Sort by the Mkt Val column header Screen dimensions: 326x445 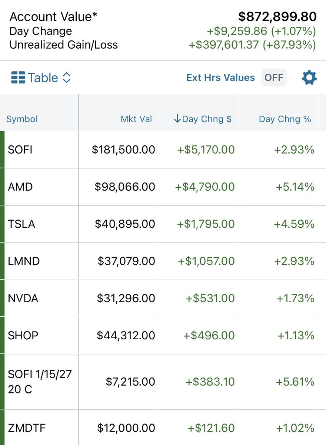click(x=136, y=119)
